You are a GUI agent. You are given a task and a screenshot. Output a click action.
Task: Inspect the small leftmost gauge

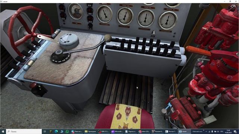(76, 11)
